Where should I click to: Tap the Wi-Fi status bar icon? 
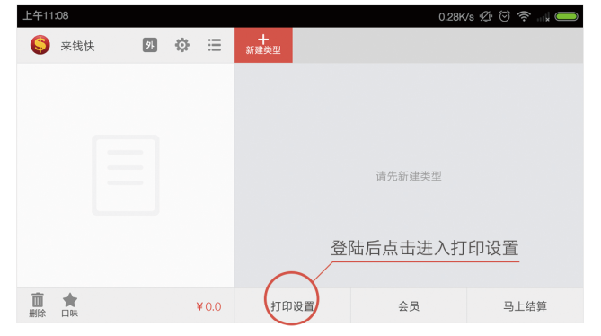click(x=524, y=16)
